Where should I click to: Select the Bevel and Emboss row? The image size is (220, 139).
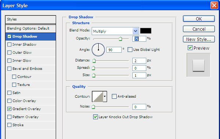(x=30, y=69)
